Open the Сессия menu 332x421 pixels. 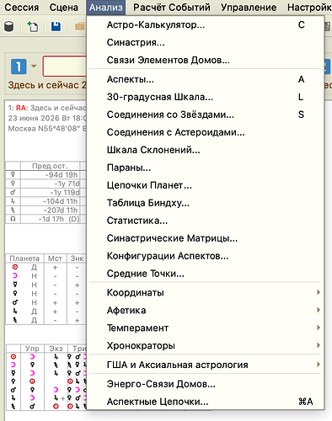[22, 8]
